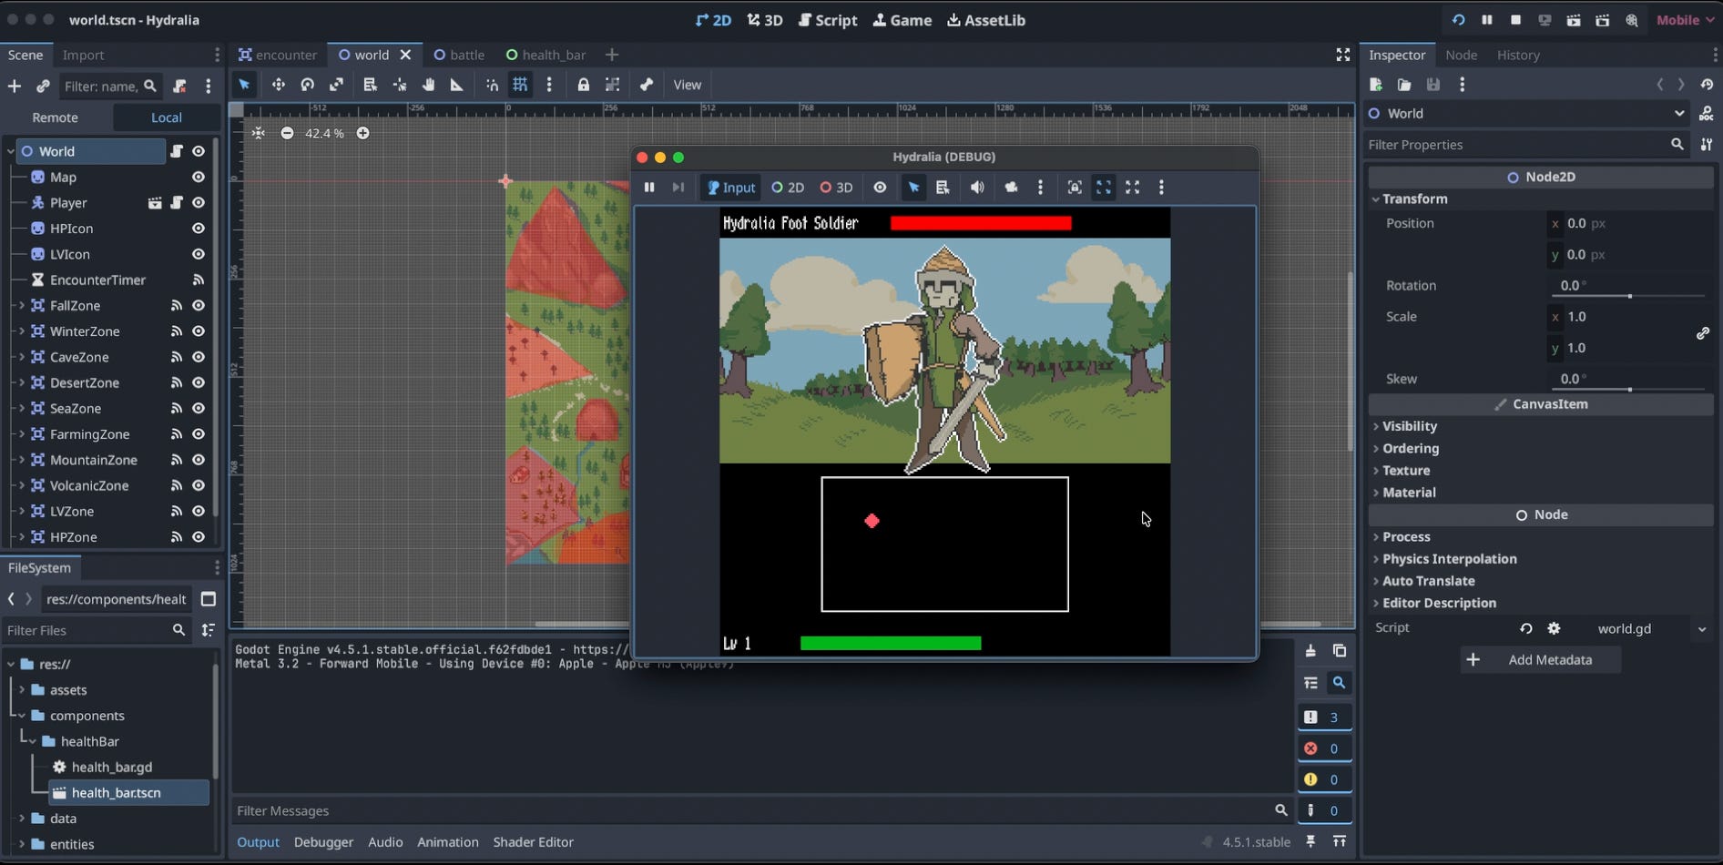This screenshot has height=865, width=1723.
Task: Open the Mobile renderer dropdown
Action: [1686, 20]
